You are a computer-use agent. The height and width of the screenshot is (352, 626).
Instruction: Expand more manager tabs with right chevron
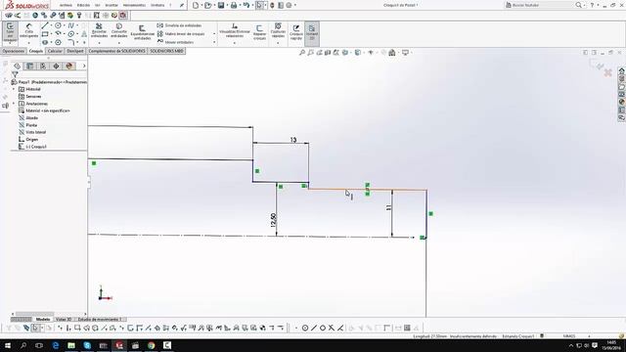84,66
